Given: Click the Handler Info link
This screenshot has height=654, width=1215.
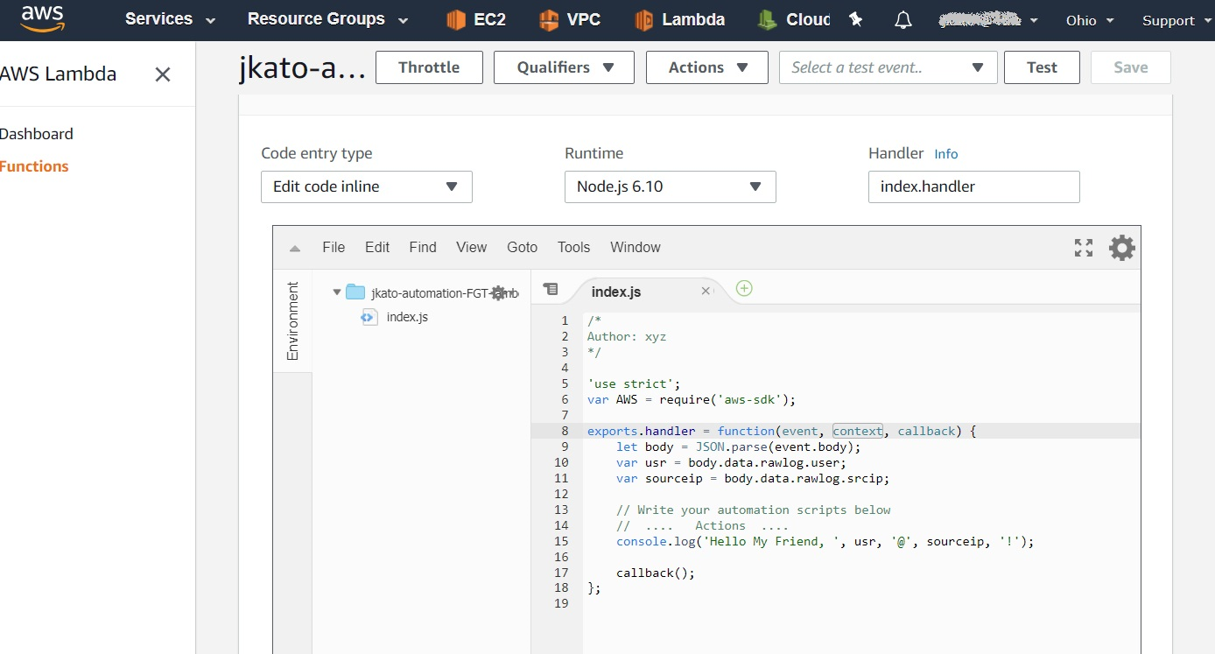Looking at the screenshot, I should (x=945, y=154).
